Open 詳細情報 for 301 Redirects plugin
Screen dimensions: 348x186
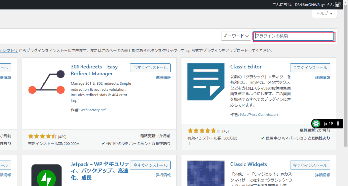163,78
